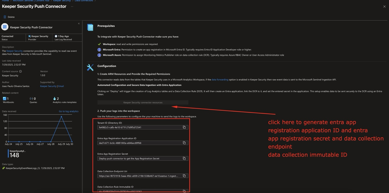Copy the Tenant ID value

click(184, 127)
